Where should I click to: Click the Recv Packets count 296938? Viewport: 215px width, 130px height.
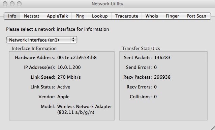[162, 77]
